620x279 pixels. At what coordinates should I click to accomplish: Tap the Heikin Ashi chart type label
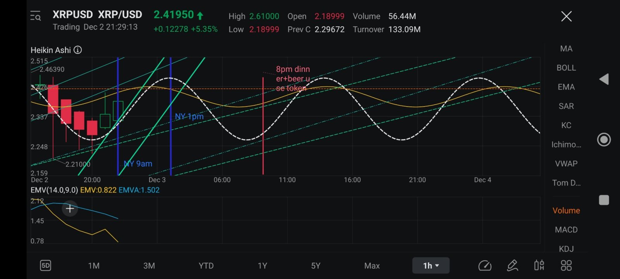coord(51,50)
